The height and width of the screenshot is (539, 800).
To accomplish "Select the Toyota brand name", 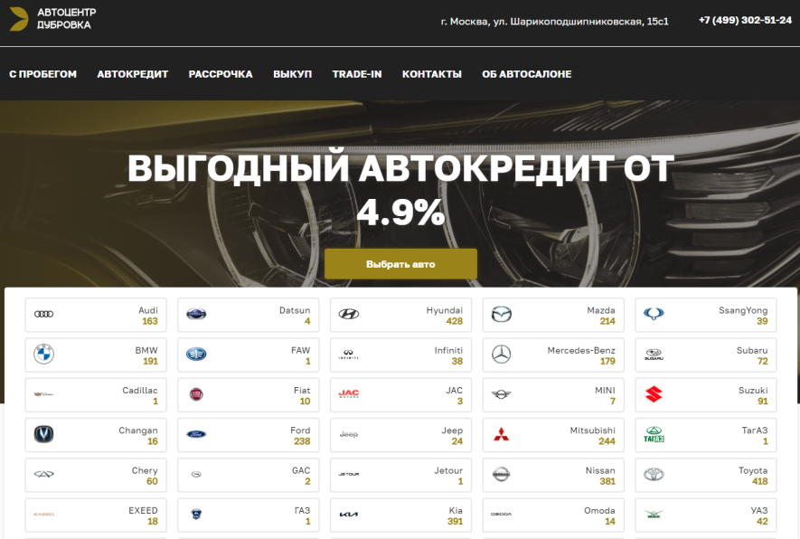I will (x=753, y=470).
